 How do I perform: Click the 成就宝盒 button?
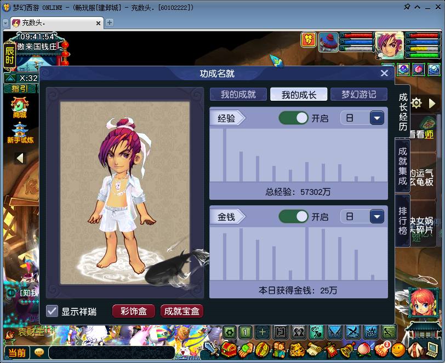(181, 311)
